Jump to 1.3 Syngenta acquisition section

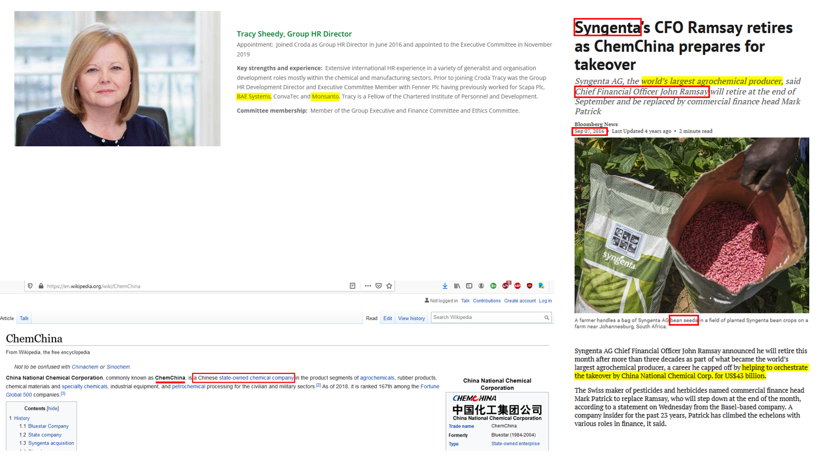pos(47,443)
